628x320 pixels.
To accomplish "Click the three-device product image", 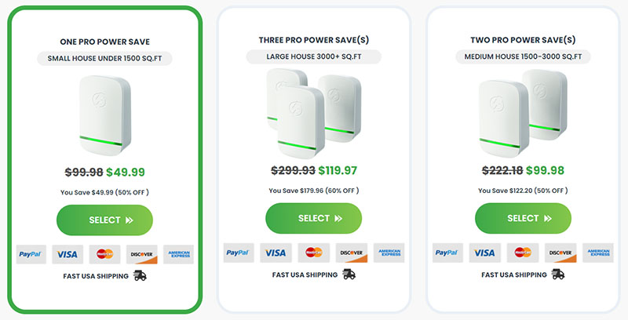I will (313, 110).
